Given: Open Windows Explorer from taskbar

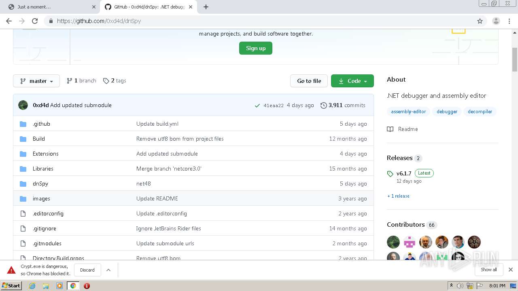Looking at the screenshot, I should (x=46, y=286).
